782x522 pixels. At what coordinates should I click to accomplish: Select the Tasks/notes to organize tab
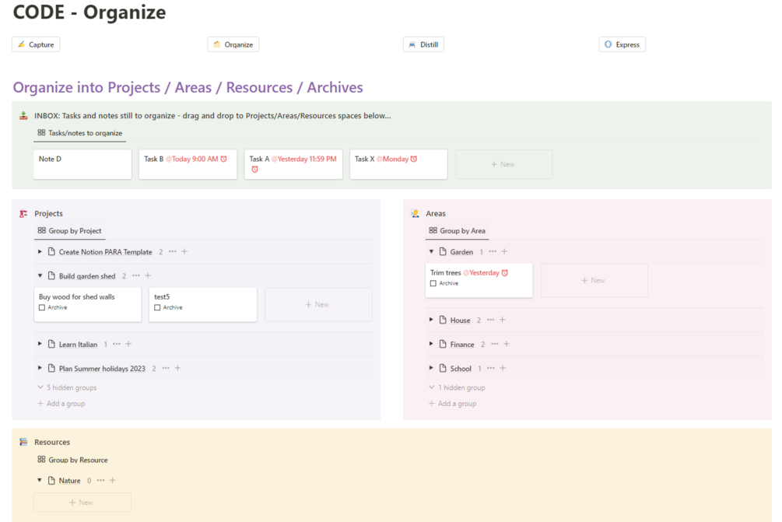point(79,133)
